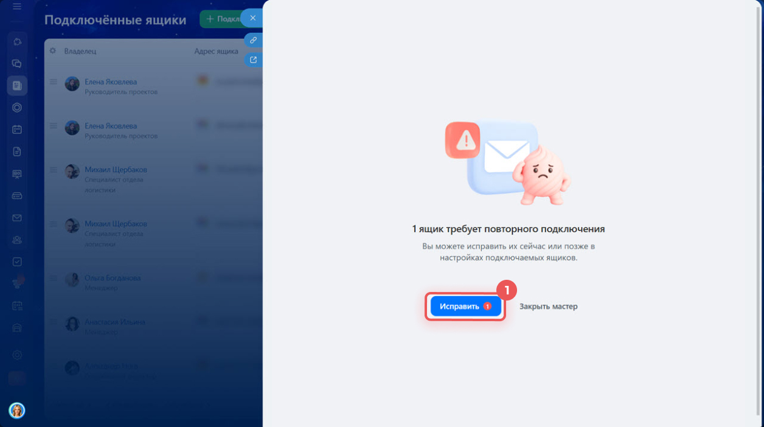
Task: Open the warehouse sidebar icon
Action: click(x=17, y=328)
